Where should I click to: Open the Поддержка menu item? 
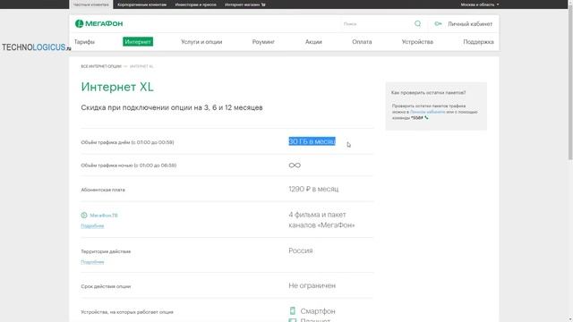478,42
